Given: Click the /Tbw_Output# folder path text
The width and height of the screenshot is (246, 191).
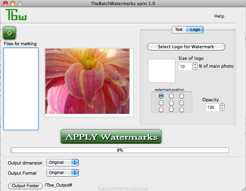Looking at the screenshot, I should 58,185.
